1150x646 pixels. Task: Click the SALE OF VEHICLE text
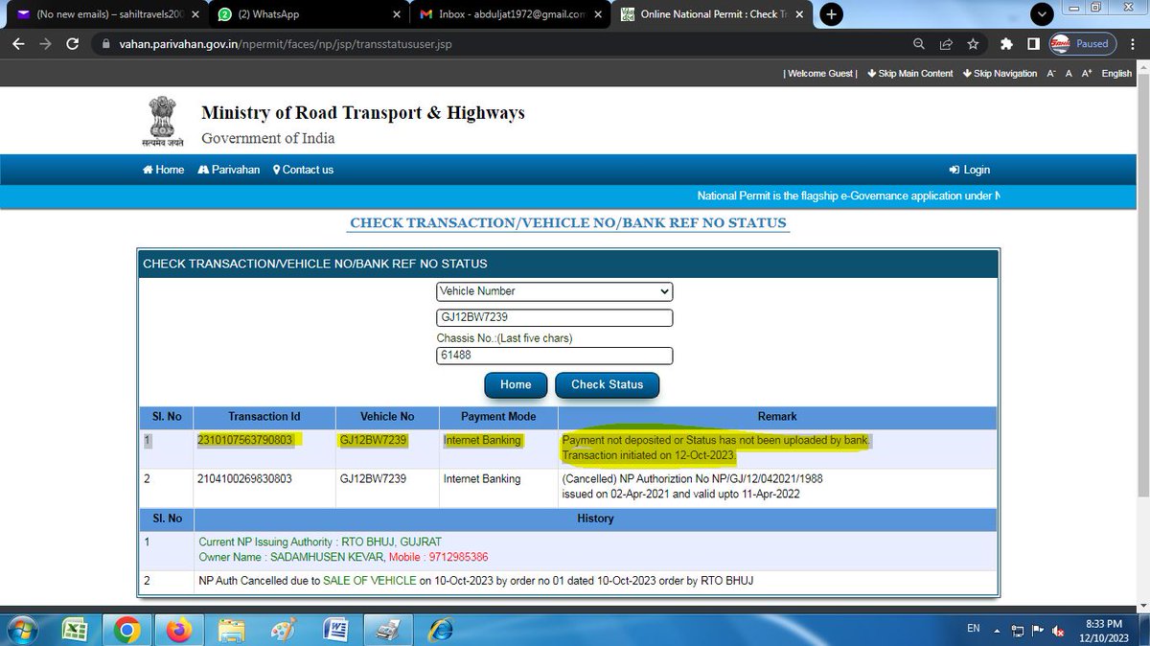coord(368,582)
